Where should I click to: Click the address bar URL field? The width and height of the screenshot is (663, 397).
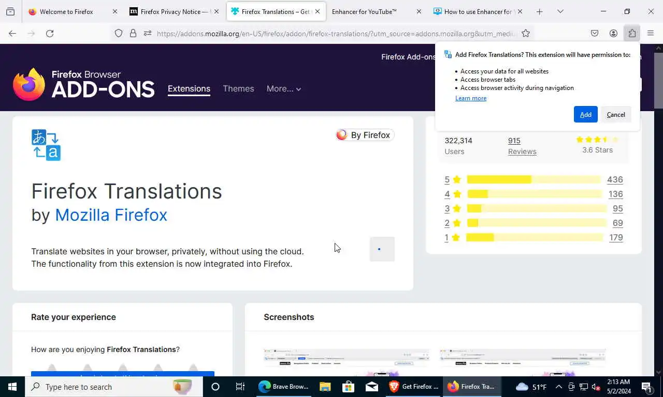[337, 33]
